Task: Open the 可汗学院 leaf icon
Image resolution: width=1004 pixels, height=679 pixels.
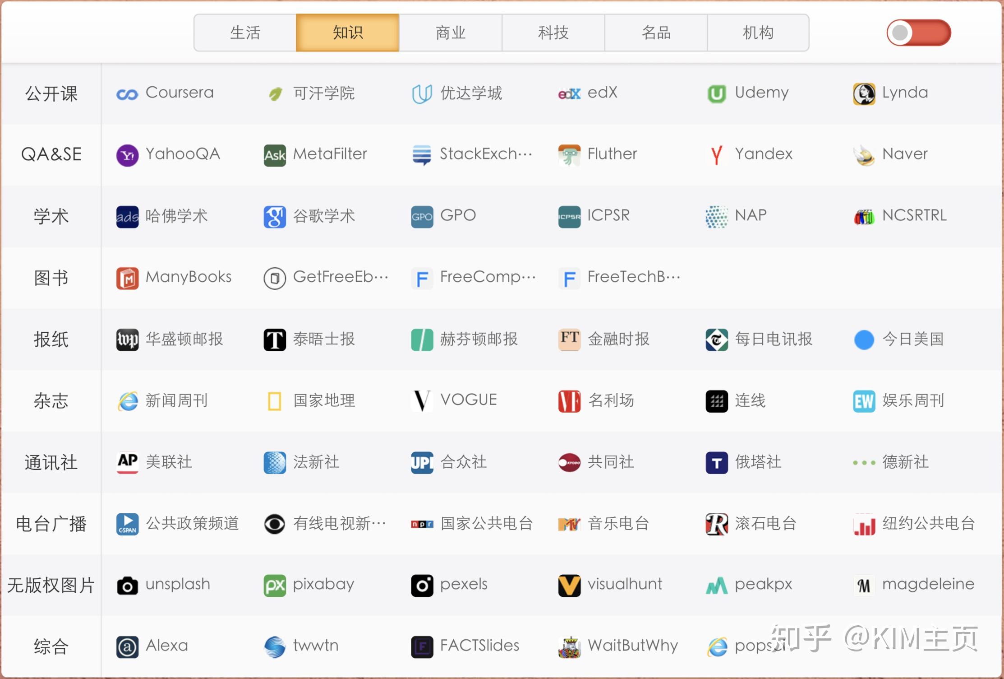Action: [275, 94]
